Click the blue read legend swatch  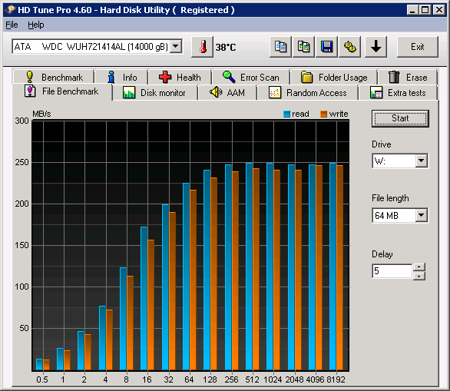click(x=286, y=114)
